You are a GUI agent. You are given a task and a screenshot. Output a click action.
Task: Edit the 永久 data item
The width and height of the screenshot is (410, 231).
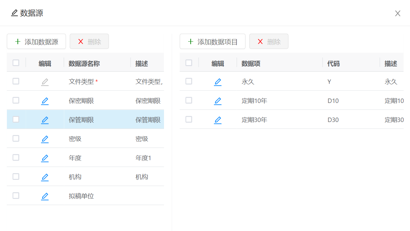click(x=218, y=82)
